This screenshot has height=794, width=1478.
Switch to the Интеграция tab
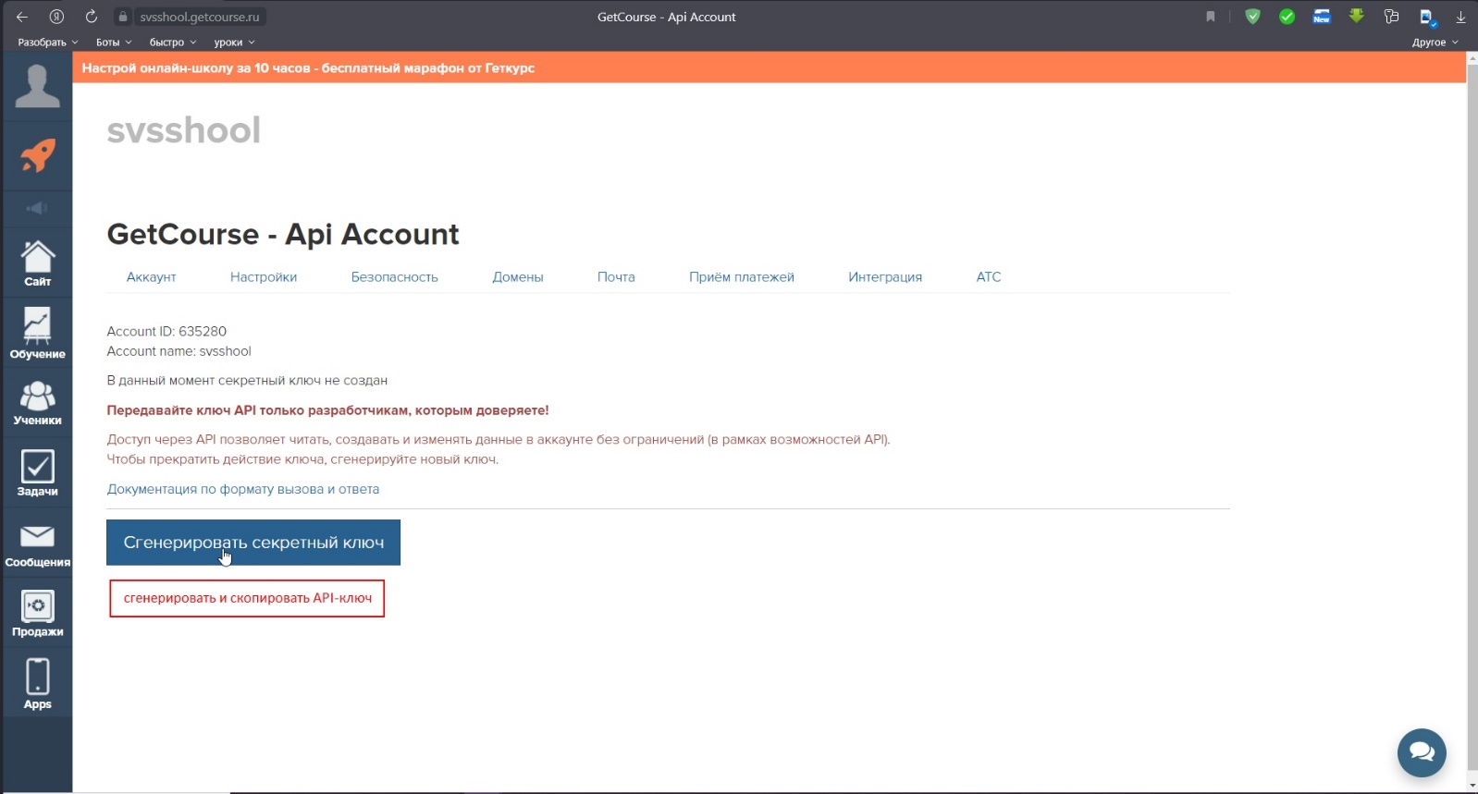pos(884,277)
